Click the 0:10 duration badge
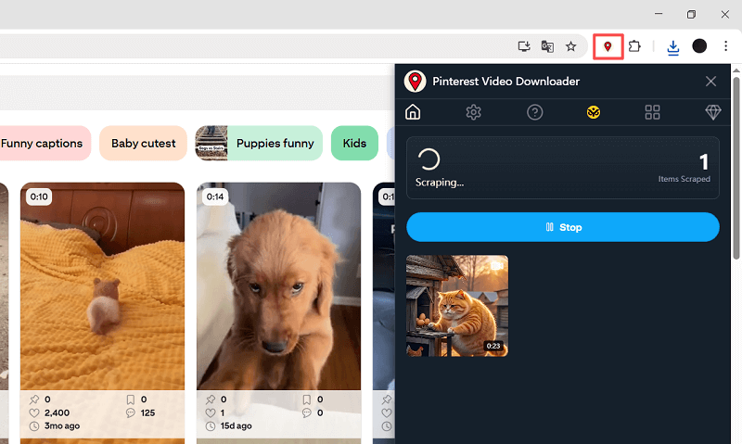 coord(39,197)
